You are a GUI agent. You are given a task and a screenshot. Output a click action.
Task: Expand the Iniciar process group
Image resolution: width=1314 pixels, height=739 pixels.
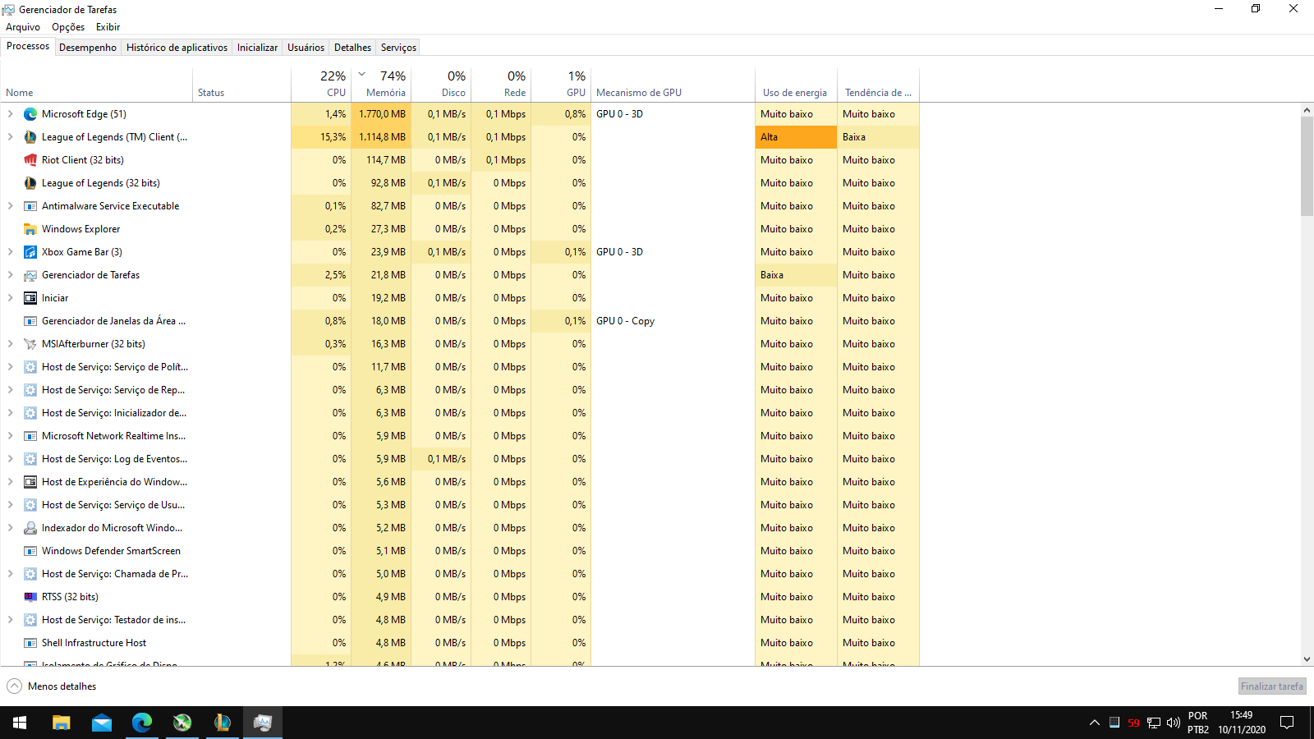pos(11,298)
